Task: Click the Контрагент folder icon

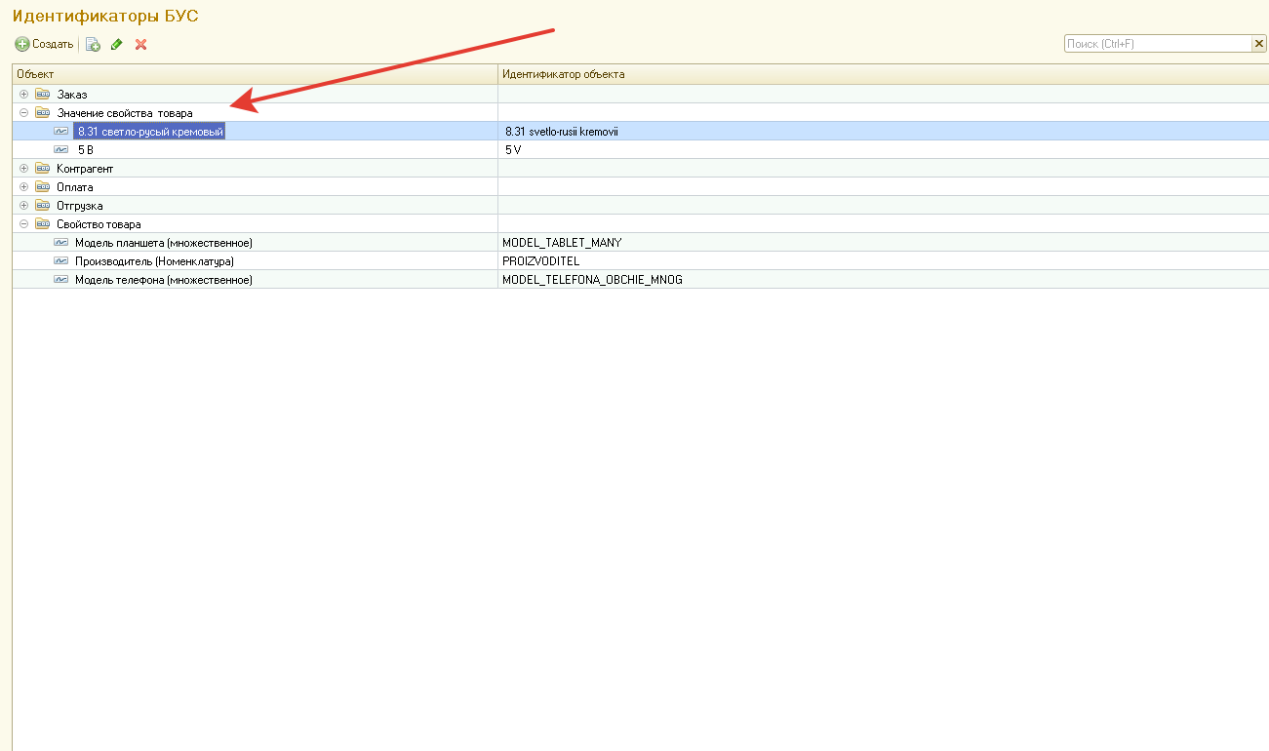Action: click(x=42, y=169)
